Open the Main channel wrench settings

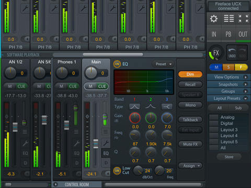(106, 143)
